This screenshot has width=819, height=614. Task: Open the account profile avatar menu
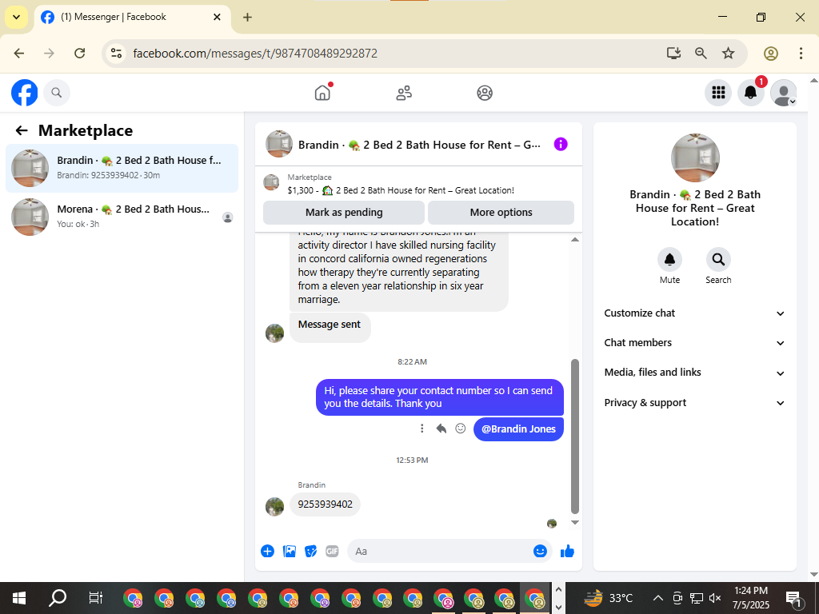click(x=784, y=93)
